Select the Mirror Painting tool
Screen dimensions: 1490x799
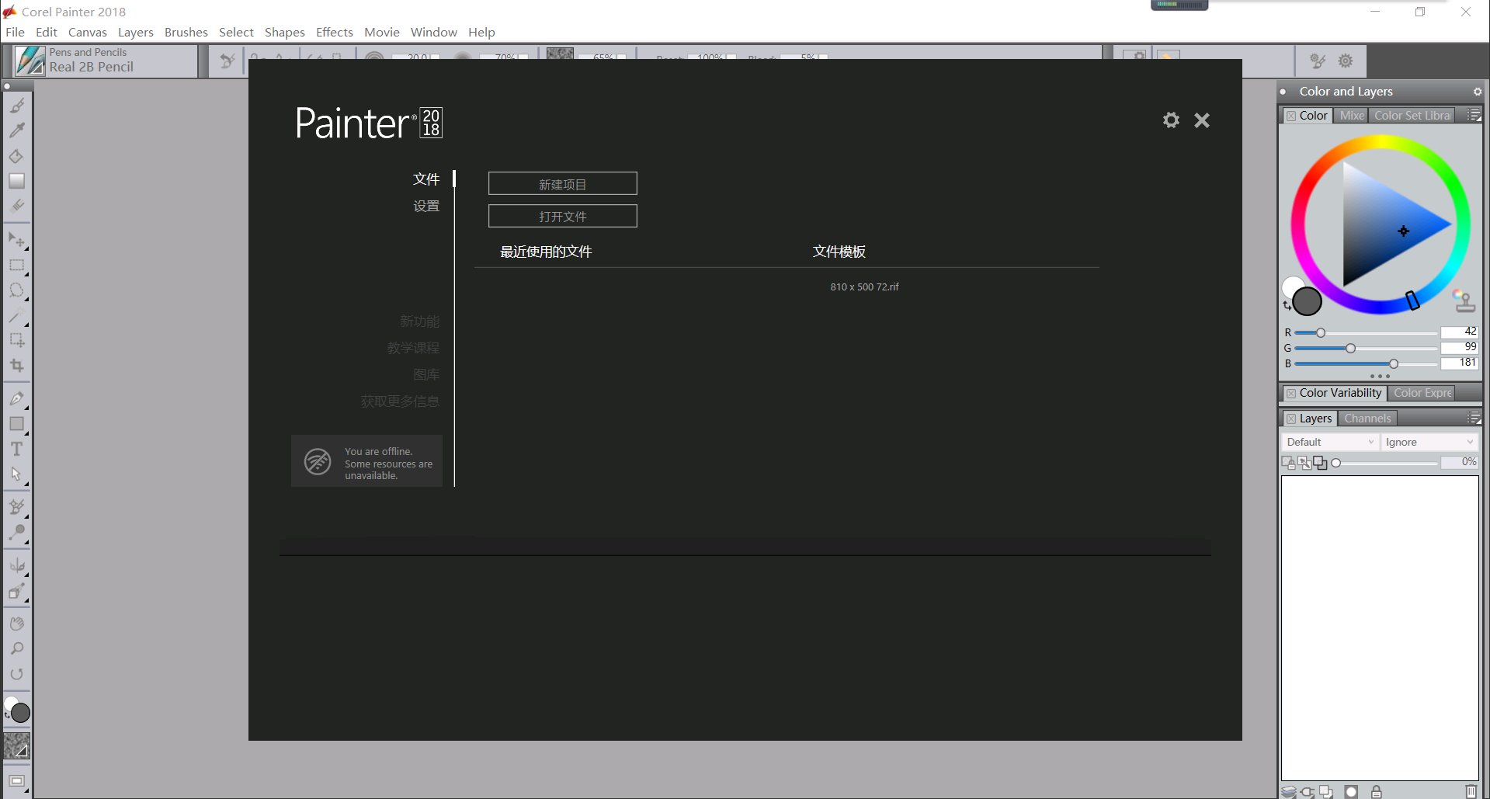pos(16,566)
